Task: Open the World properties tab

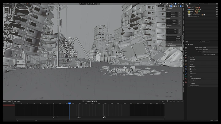Action: coord(186,58)
